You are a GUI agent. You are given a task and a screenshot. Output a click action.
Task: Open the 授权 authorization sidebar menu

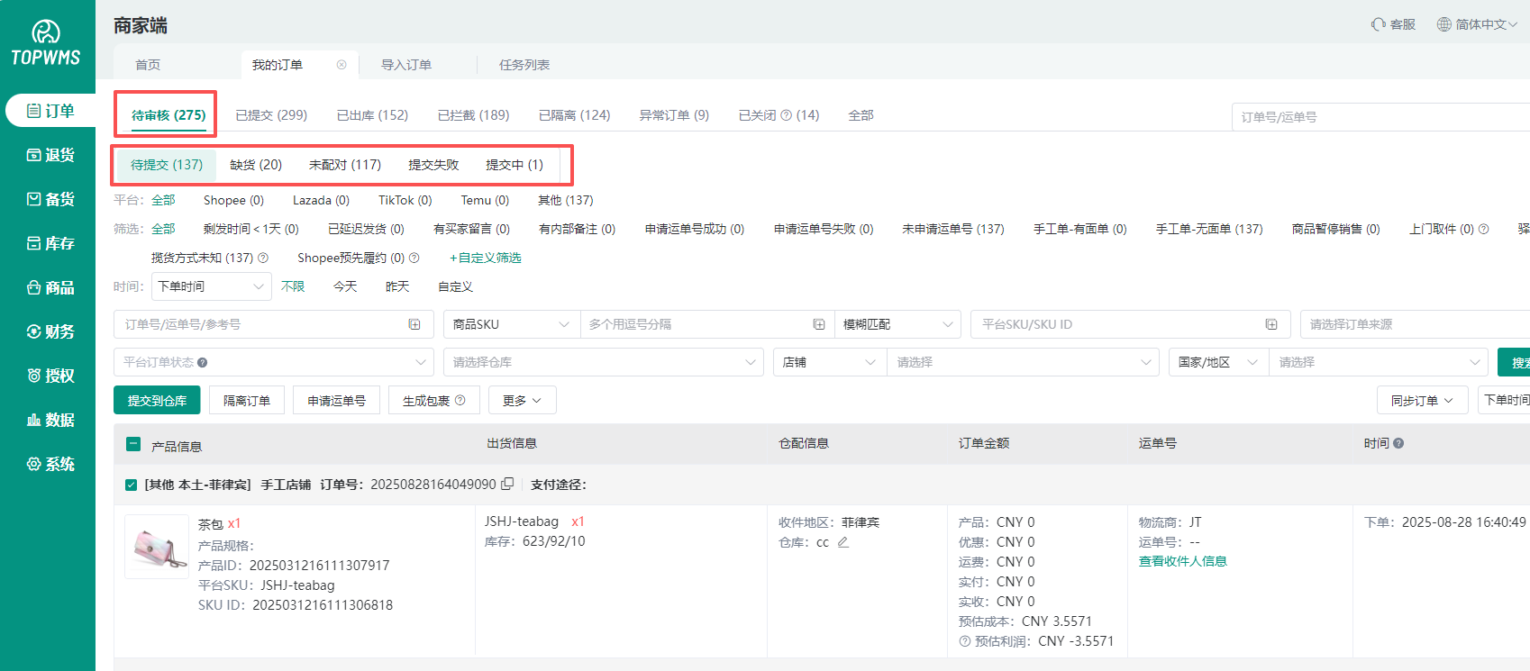pyautogui.click(x=50, y=376)
